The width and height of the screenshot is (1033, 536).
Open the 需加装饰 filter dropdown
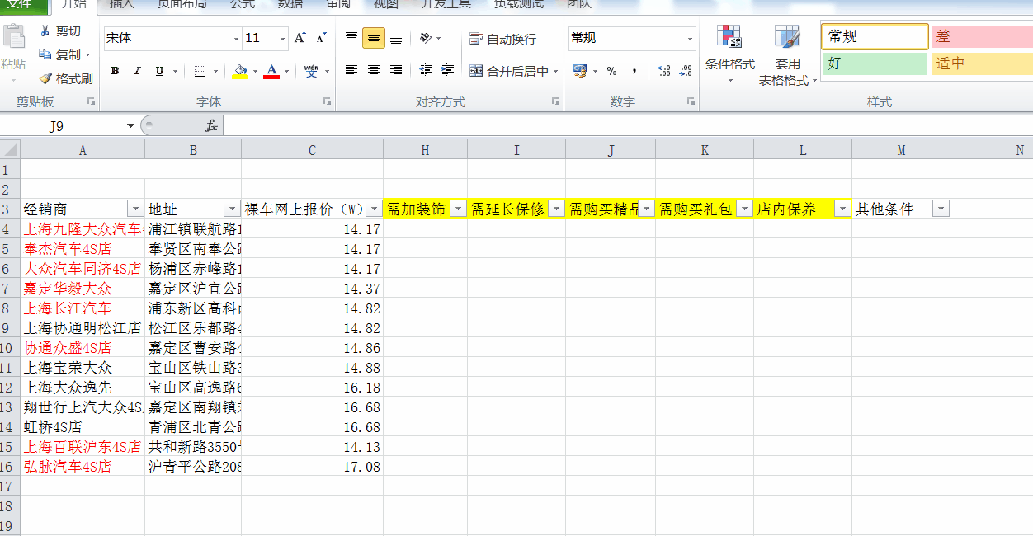[458, 209]
